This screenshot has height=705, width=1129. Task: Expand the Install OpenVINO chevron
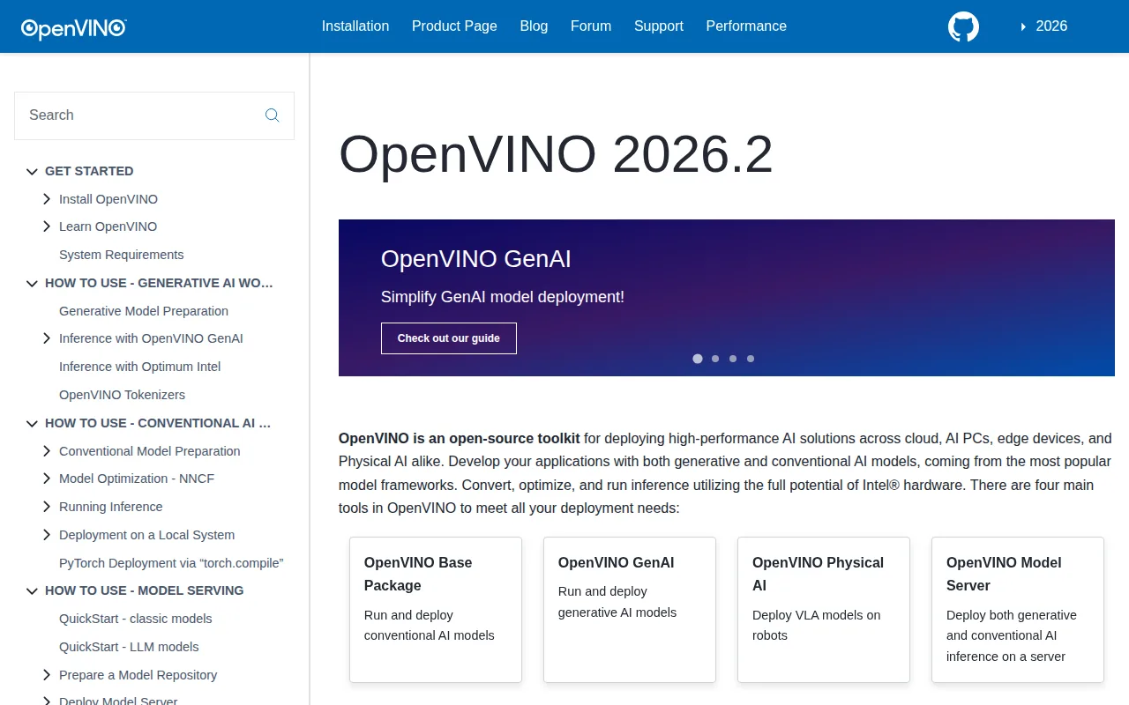tap(47, 199)
